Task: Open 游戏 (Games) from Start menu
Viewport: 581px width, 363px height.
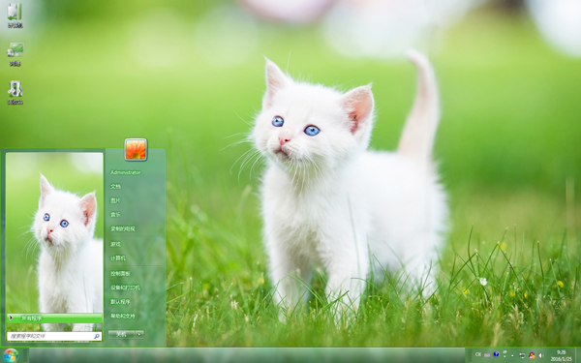Action: (x=115, y=244)
